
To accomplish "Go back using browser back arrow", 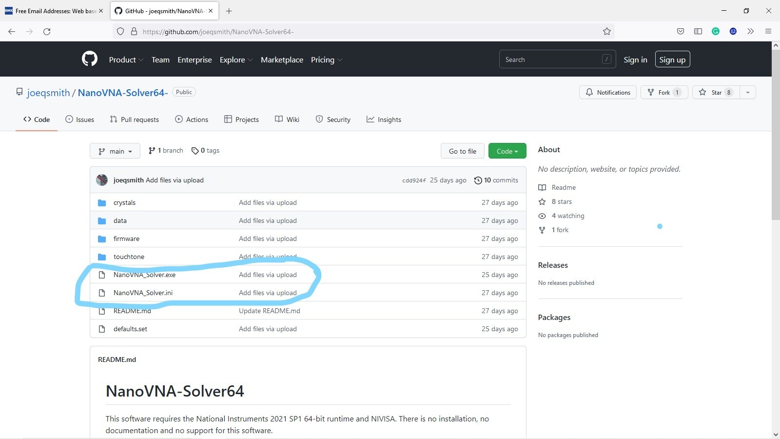I will click(12, 31).
